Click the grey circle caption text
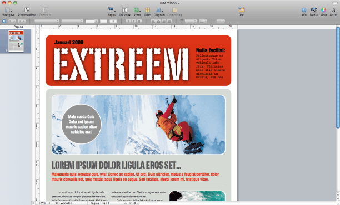This screenshot has width=340, height=205. (x=81, y=124)
